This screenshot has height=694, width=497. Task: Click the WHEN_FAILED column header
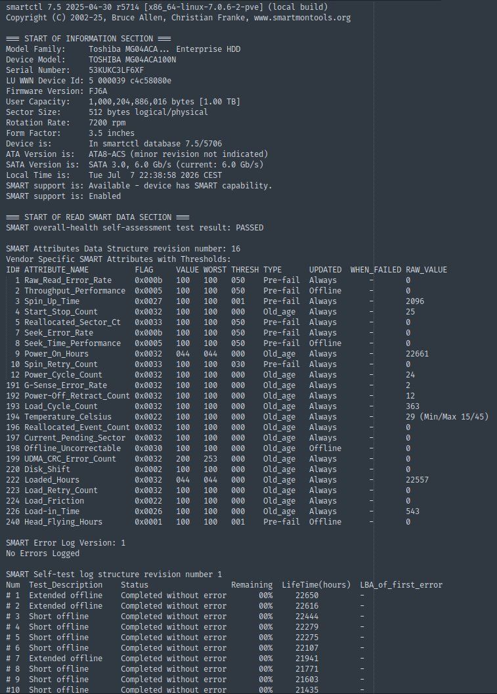tap(376, 270)
